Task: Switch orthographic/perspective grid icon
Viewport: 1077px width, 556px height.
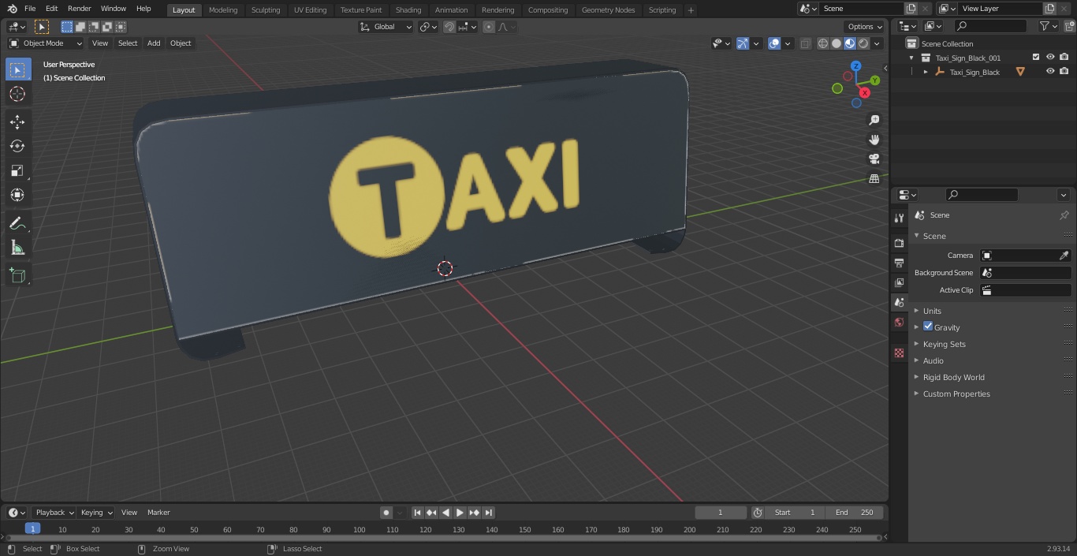Action: (x=874, y=179)
